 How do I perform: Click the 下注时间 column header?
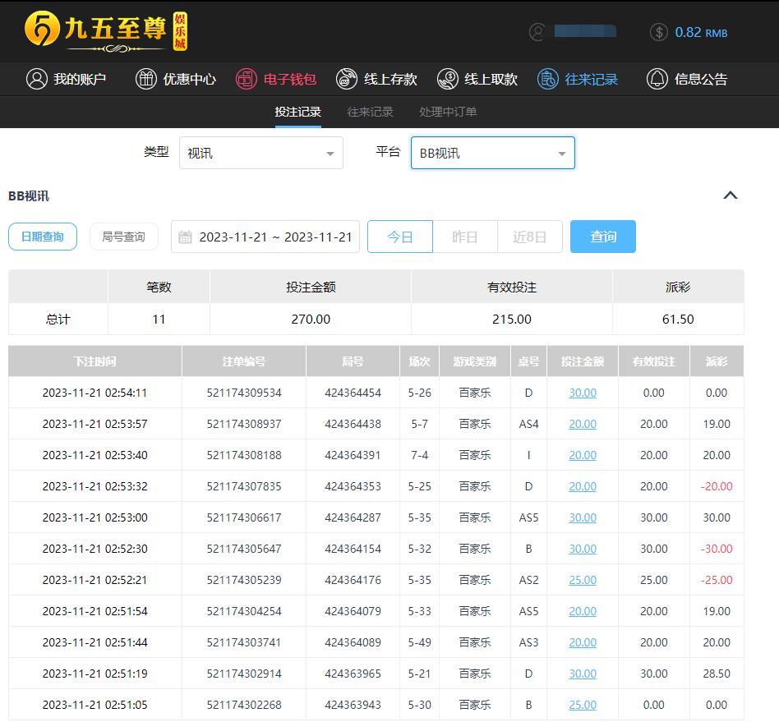[x=94, y=361]
